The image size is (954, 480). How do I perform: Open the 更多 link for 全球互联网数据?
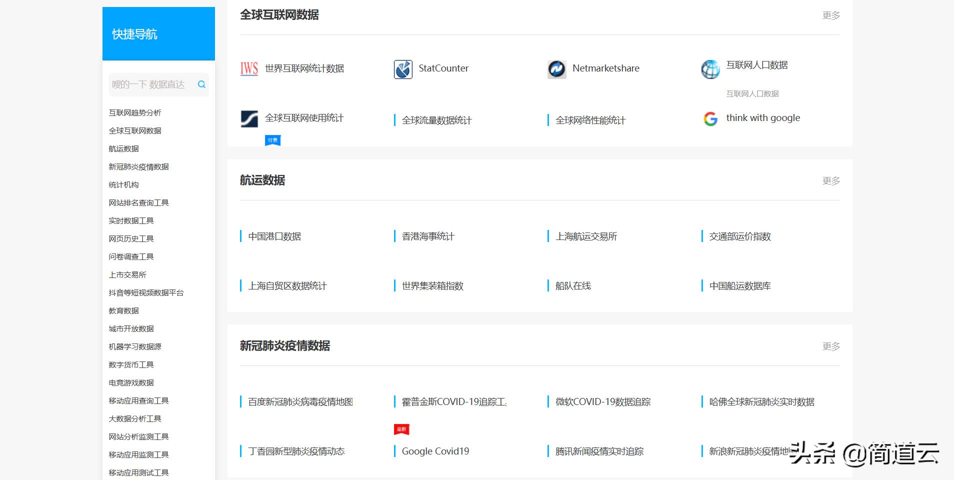[x=831, y=15]
